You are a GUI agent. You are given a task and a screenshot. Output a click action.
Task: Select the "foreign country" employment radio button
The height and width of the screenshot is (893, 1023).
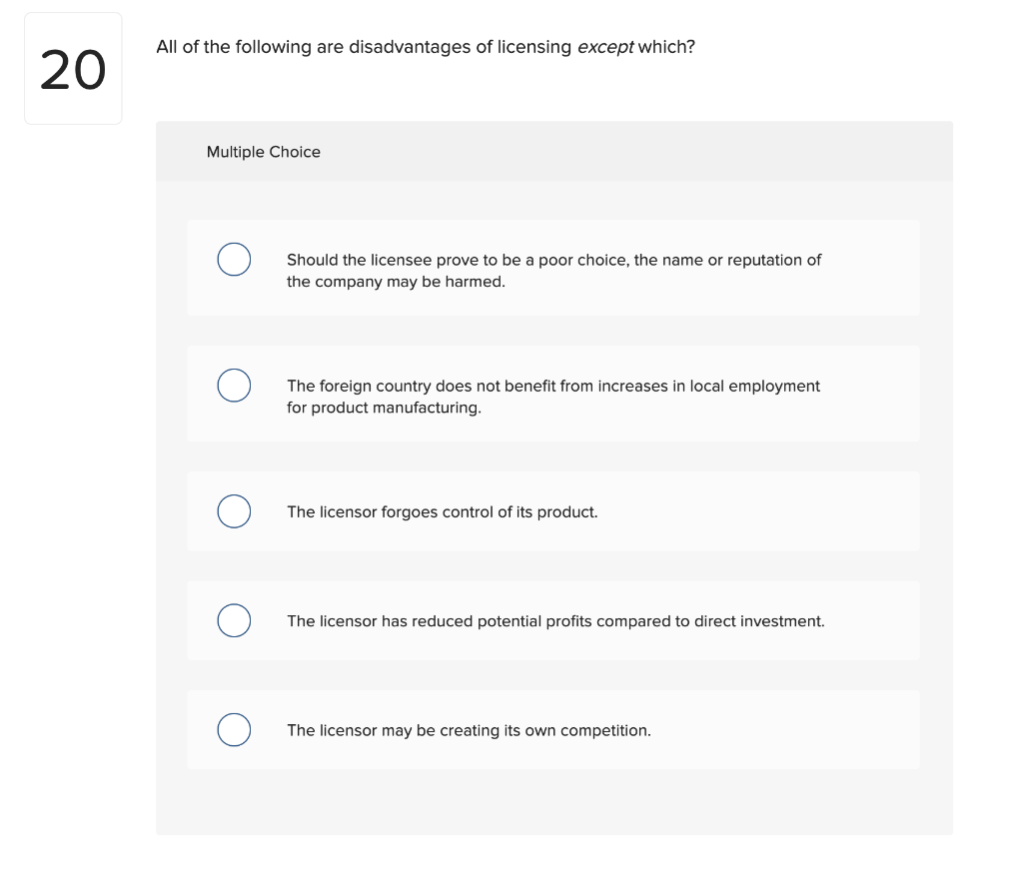(234, 386)
